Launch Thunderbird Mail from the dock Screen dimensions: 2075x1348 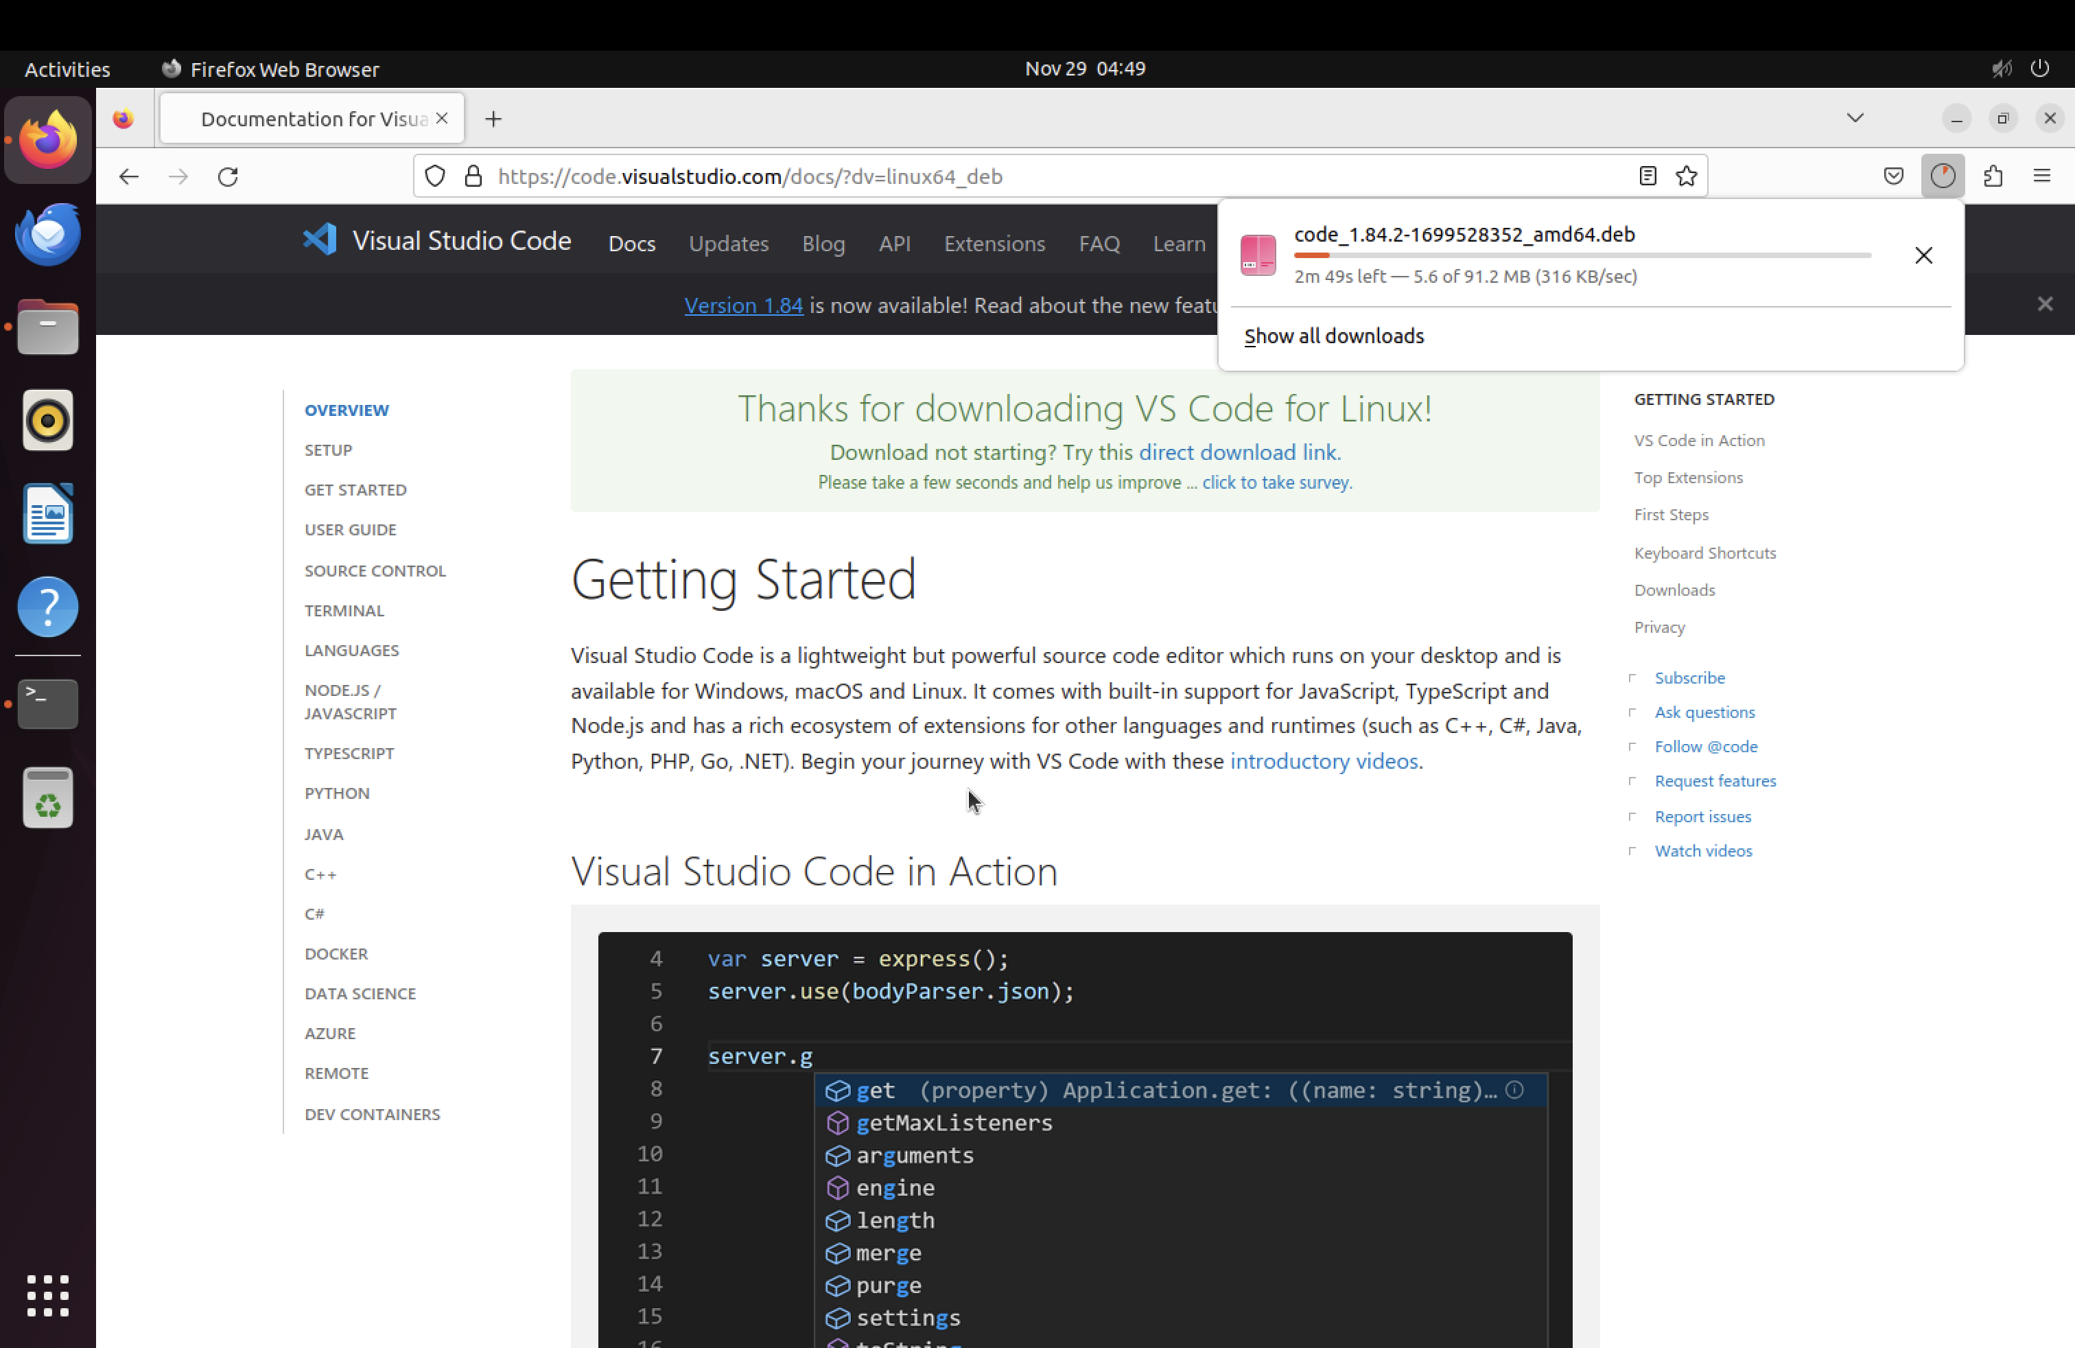[x=48, y=235]
